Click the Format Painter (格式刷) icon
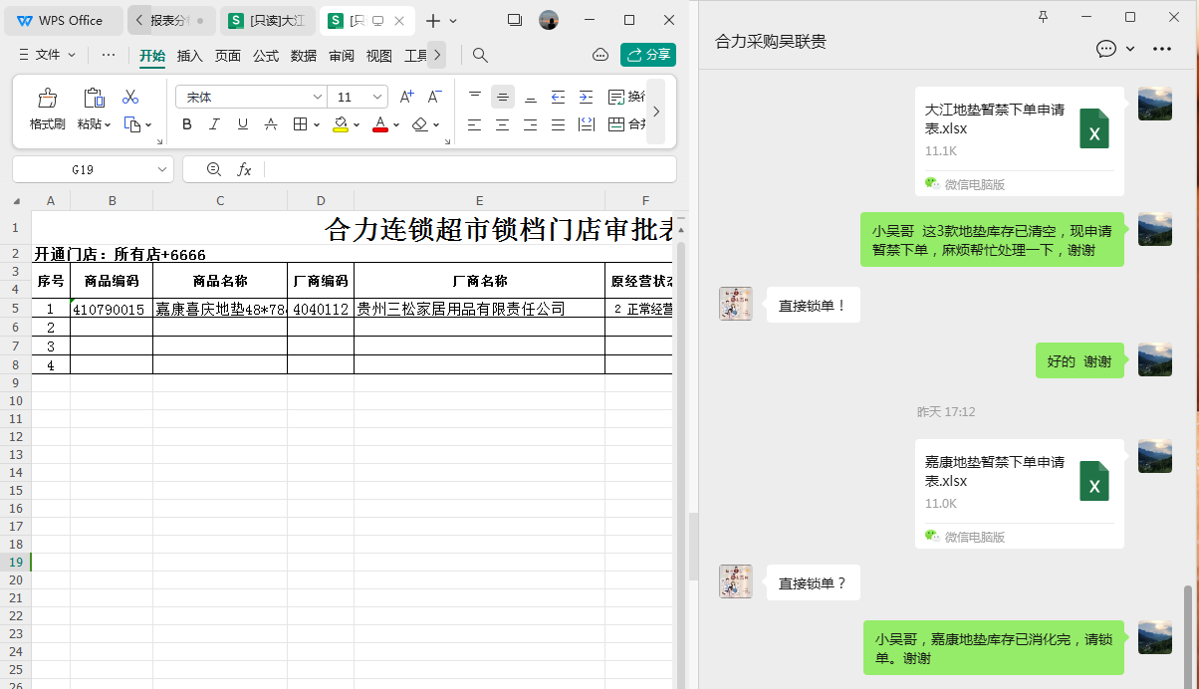Screen dimensions: 1199x689 (47, 99)
